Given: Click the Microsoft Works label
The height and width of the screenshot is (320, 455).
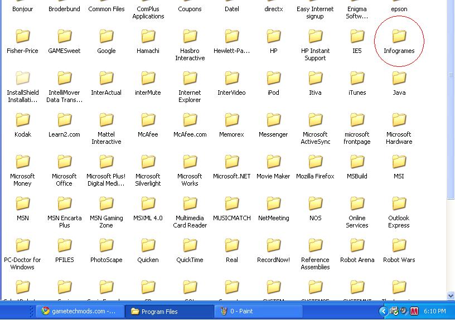Looking at the screenshot, I should click(x=190, y=180).
